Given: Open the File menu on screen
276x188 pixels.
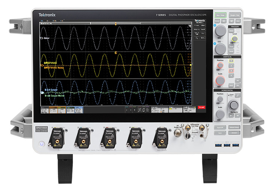Looking at the screenshot, I should 42,21.
